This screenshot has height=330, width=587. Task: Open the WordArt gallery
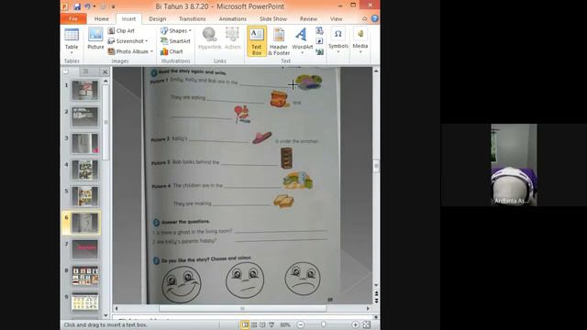tap(302, 40)
